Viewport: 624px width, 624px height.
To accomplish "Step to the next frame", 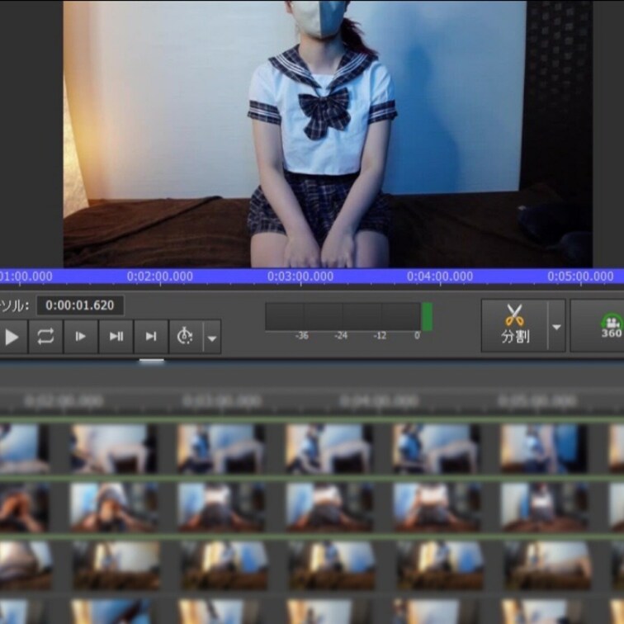I will coord(116,337).
